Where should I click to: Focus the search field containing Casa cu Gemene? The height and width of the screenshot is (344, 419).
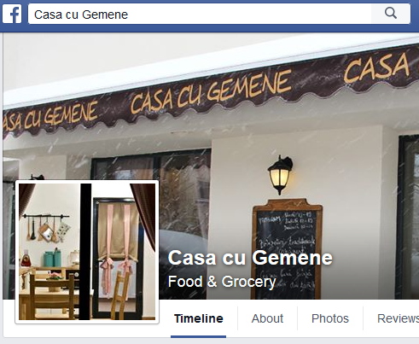200,14
